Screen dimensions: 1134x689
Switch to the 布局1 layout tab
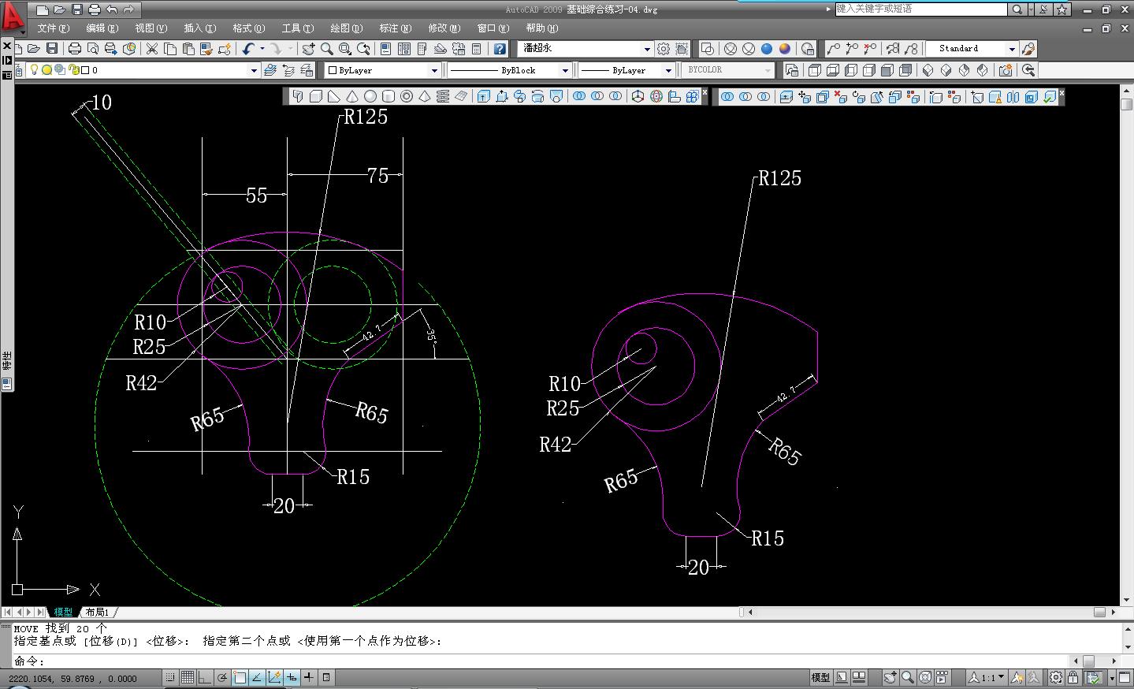tap(98, 613)
